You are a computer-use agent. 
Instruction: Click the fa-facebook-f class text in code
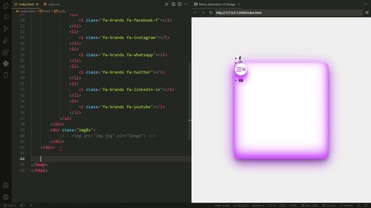[142, 20]
